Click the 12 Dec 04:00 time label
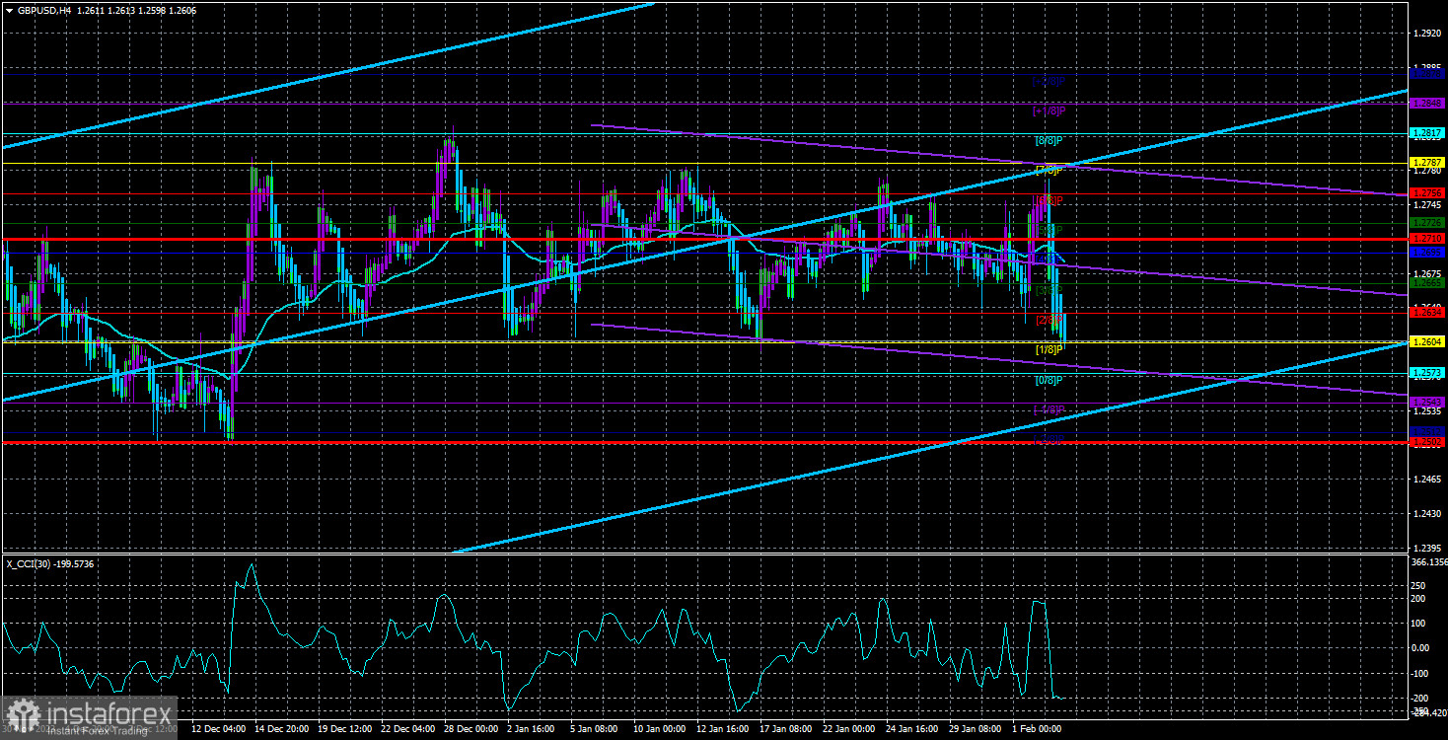Viewport: 1448px width, 740px height. [x=217, y=729]
